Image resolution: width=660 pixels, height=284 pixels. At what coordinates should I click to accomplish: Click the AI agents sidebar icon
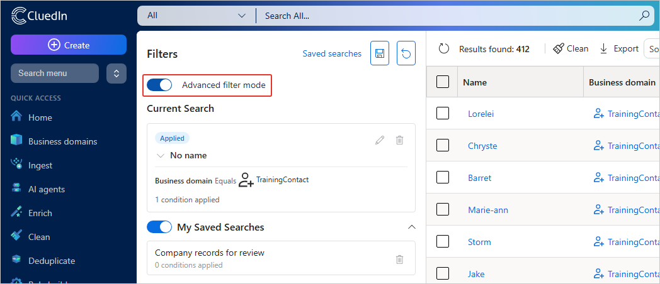16,188
